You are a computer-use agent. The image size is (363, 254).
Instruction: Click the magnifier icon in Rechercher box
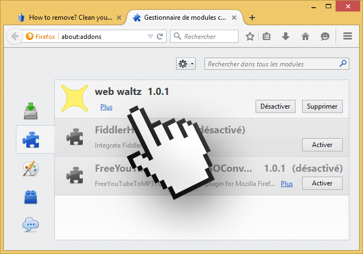(177, 36)
